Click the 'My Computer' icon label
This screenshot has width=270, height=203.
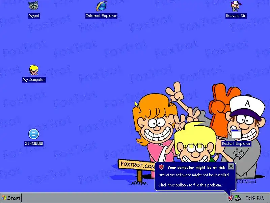coord(34,80)
